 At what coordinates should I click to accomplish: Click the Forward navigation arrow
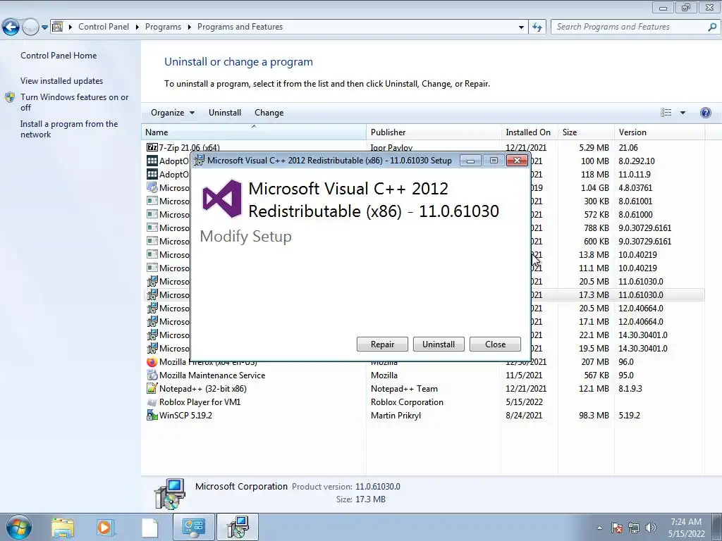pyautogui.click(x=30, y=27)
